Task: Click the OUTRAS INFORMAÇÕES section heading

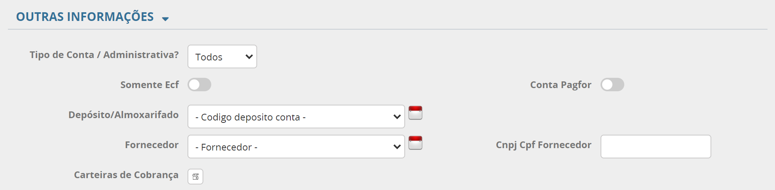Action: [x=85, y=17]
